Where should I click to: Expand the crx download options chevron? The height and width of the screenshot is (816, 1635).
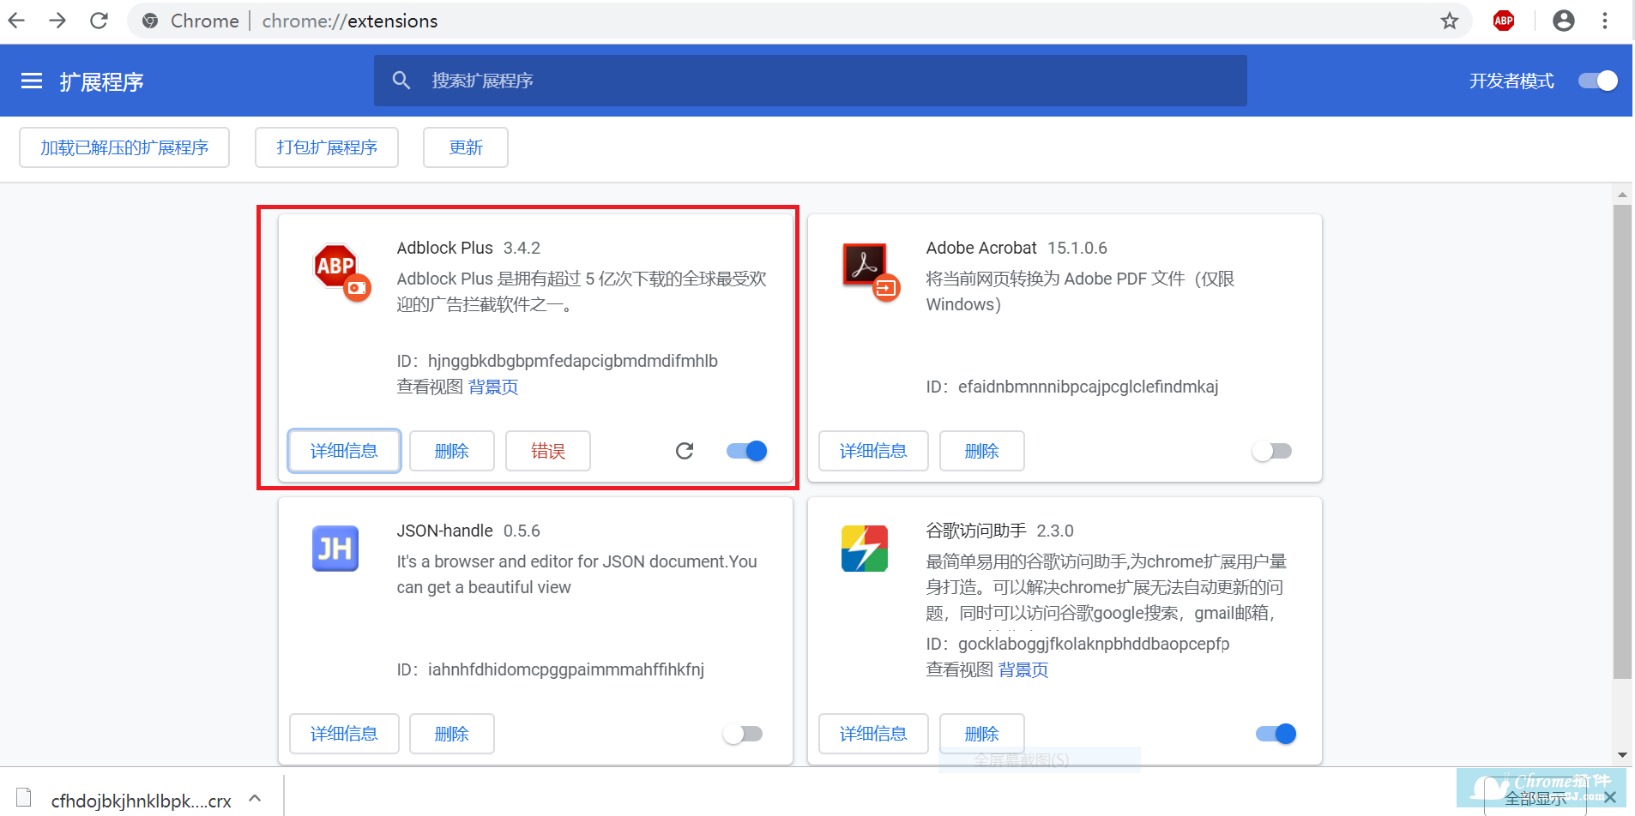[255, 798]
